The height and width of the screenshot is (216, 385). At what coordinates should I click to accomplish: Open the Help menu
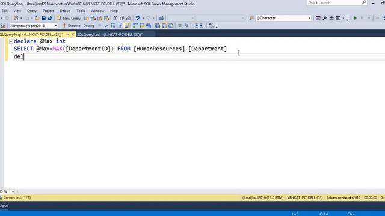coord(114,11)
